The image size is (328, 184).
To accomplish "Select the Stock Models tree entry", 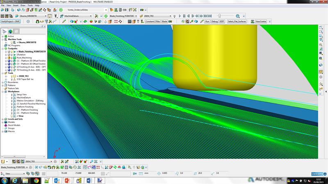I will [x=14, y=125].
